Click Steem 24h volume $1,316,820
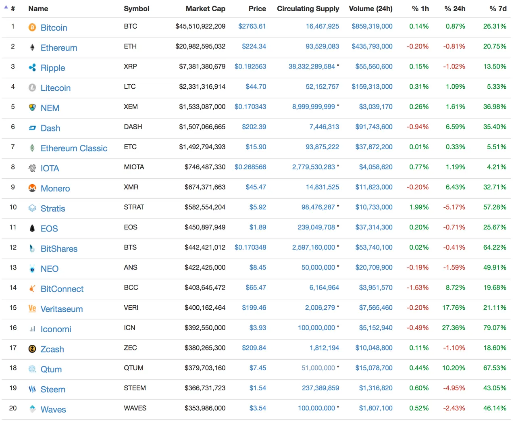The image size is (516, 421). (376, 388)
